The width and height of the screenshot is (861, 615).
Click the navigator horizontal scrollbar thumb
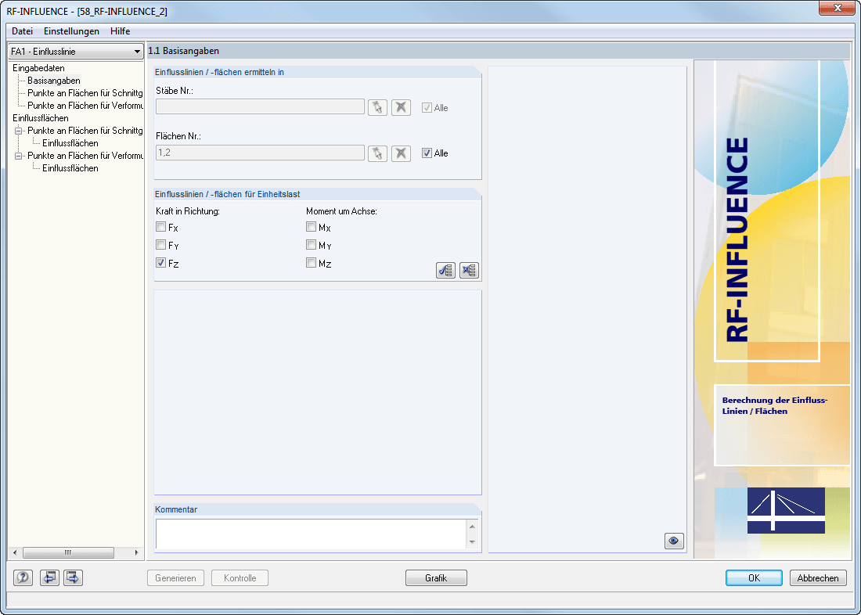(68, 552)
